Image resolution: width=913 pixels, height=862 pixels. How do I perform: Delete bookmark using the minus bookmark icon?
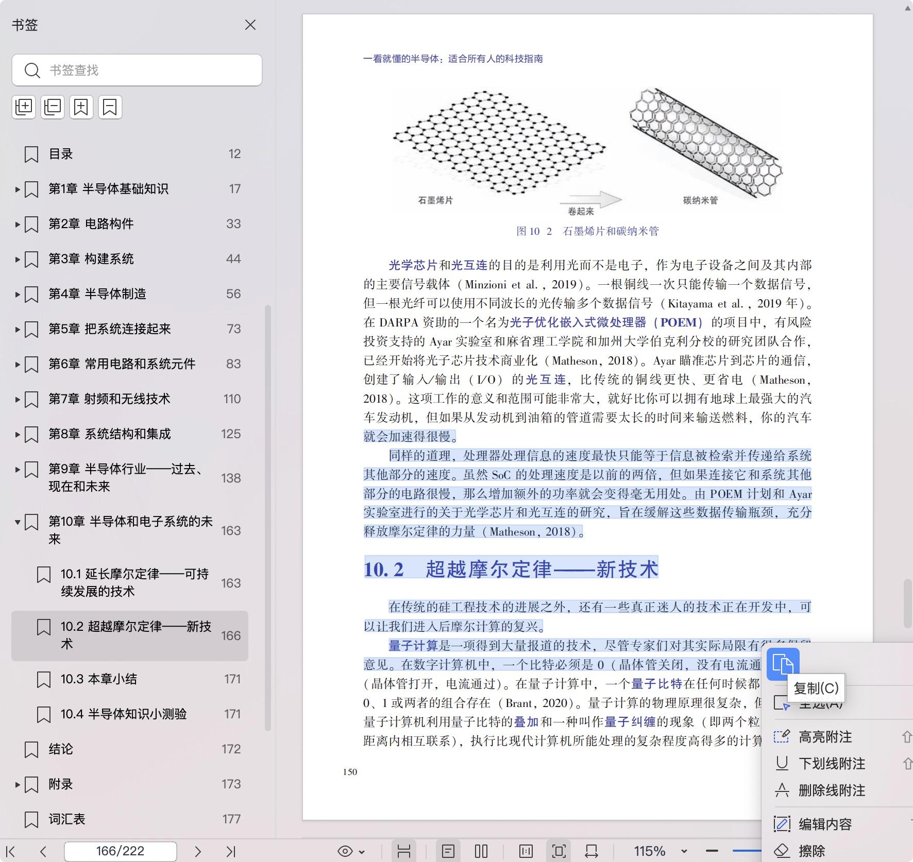click(x=110, y=107)
